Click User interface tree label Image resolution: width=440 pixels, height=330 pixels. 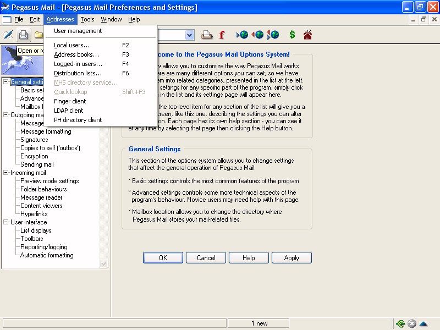(x=29, y=222)
